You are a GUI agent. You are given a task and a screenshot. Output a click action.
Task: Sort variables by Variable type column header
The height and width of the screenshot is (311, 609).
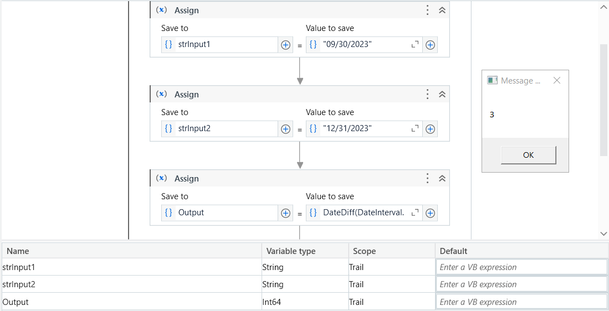(291, 251)
